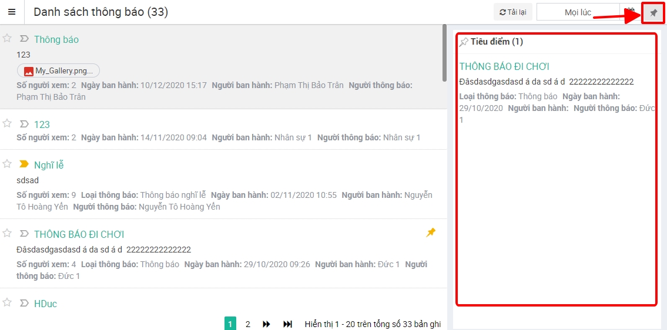Click the pin icon next to Tiêu điểm
Image resolution: width=667 pixels, height=330 pixels.
(x=464, y=42)
